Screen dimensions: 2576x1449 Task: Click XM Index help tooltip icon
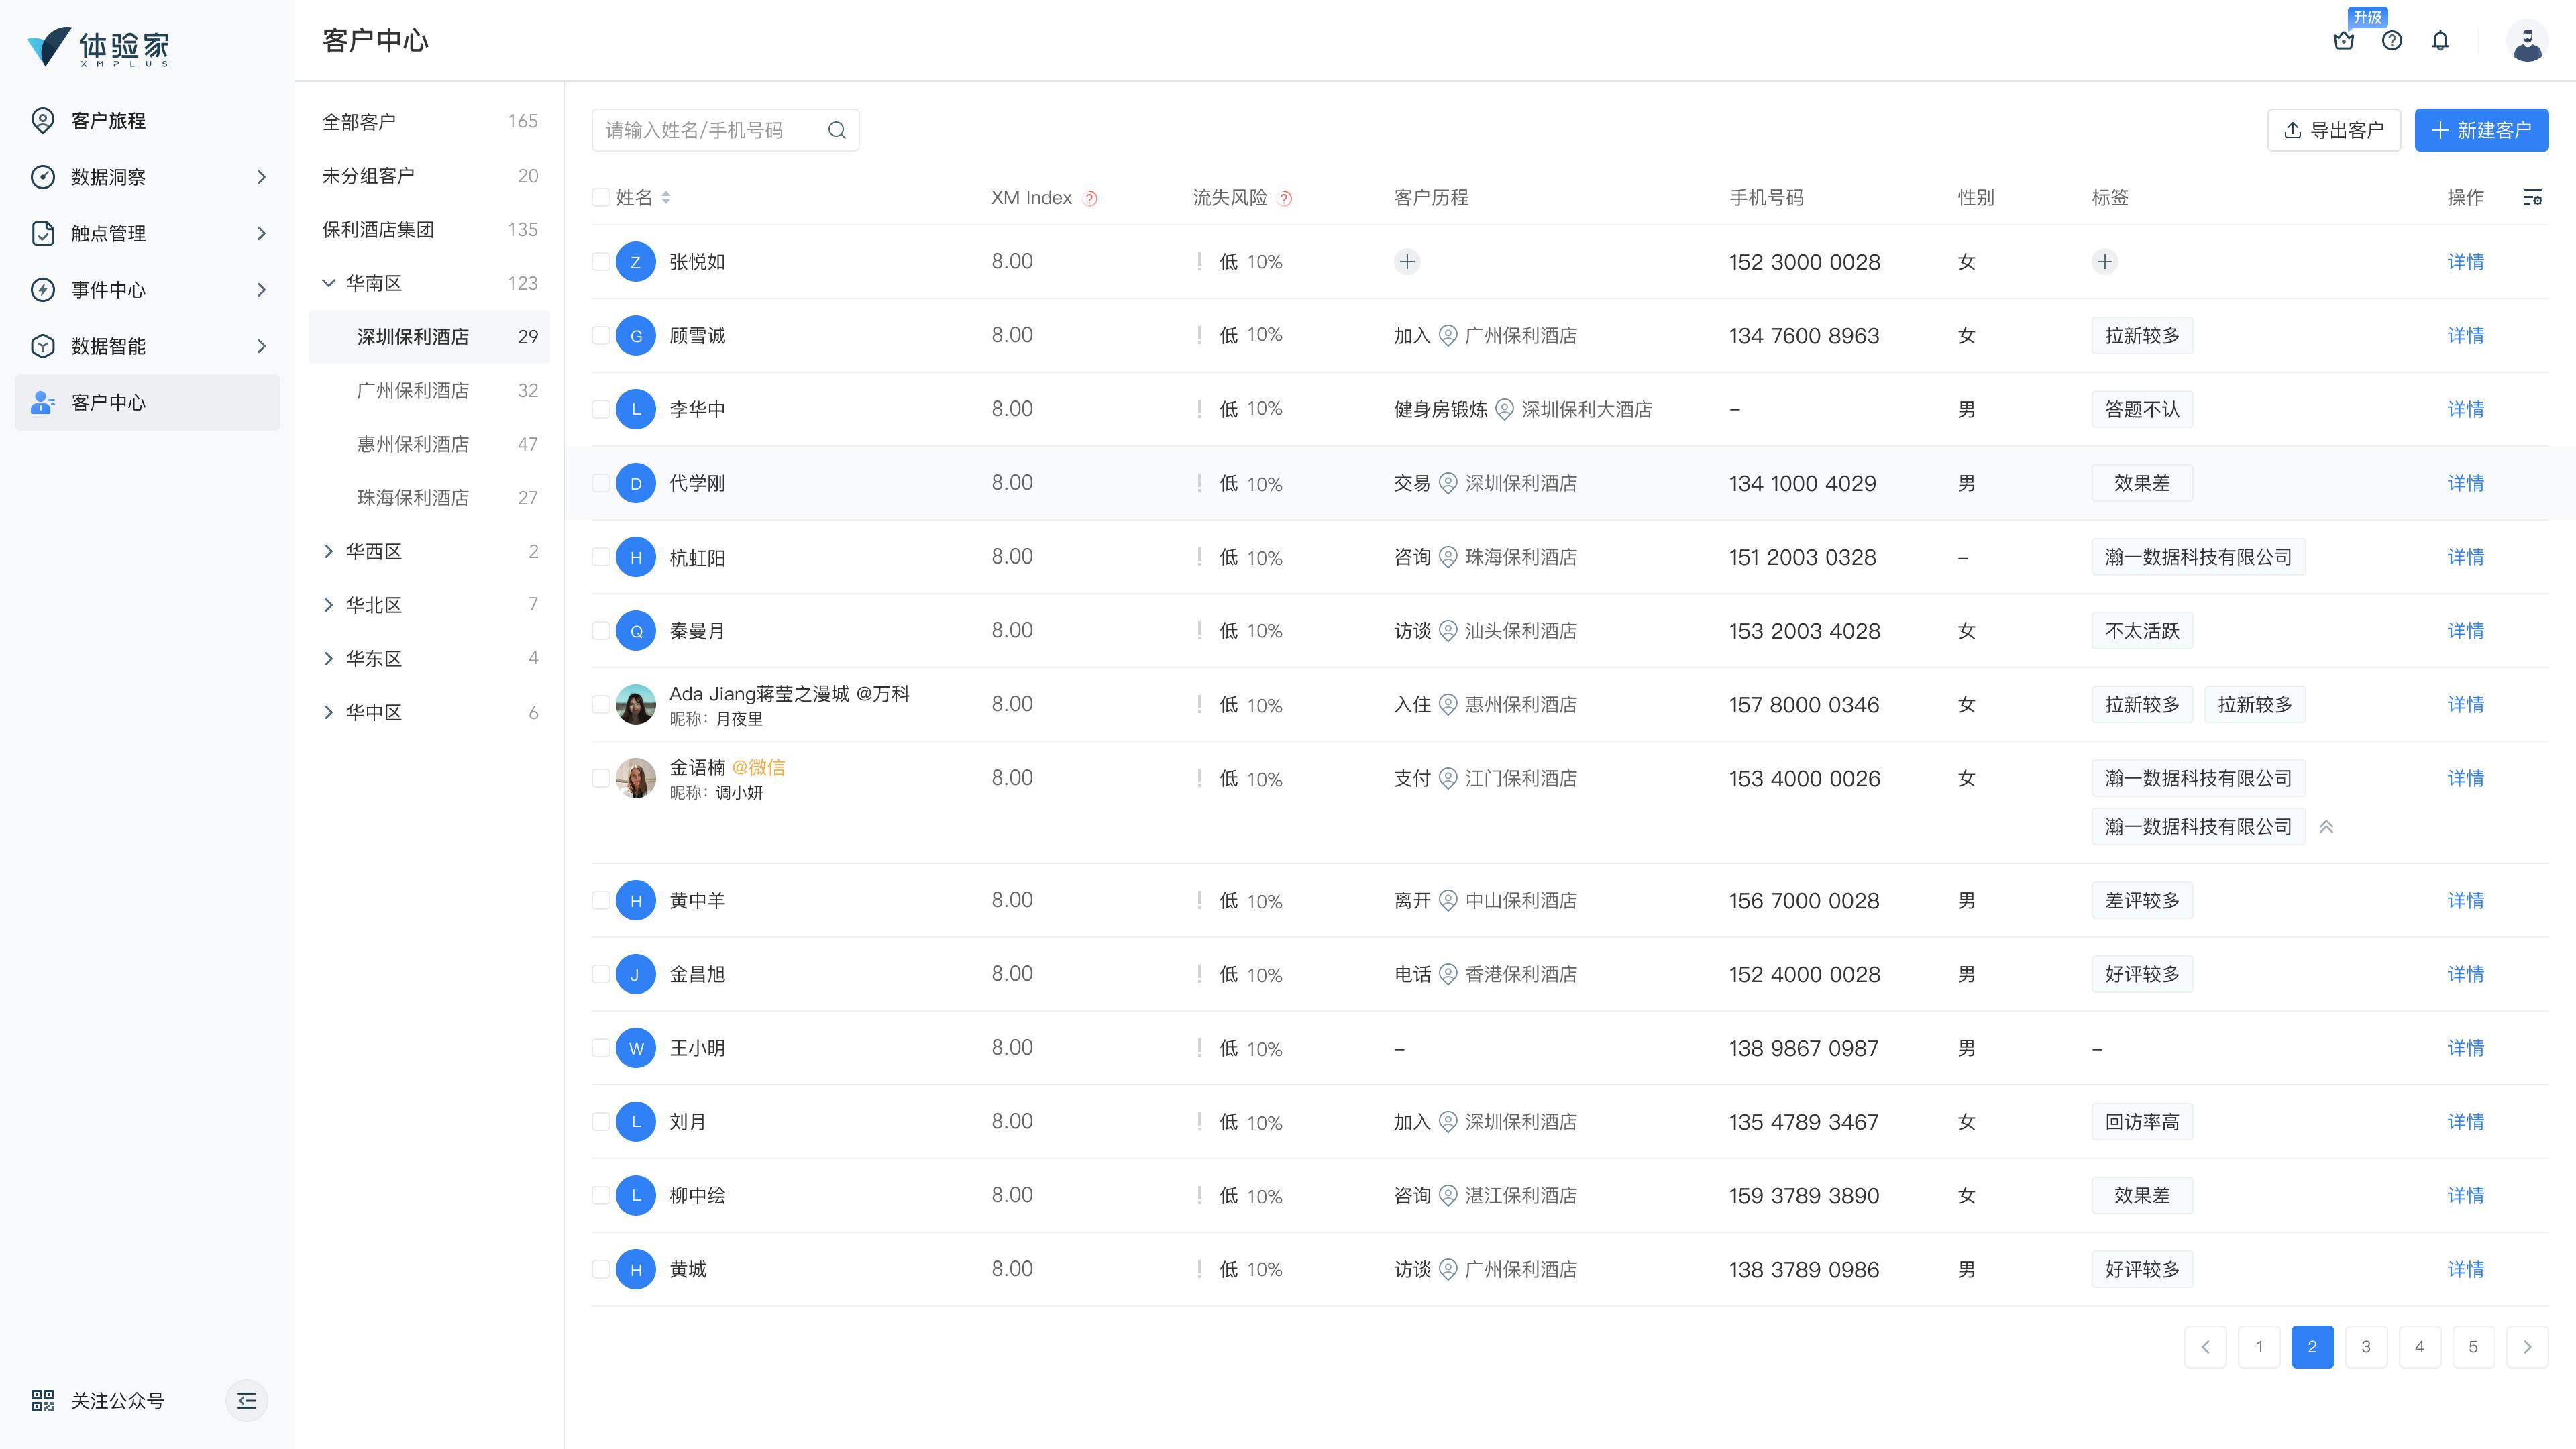pyautogui.click(x=1091, y=198)
